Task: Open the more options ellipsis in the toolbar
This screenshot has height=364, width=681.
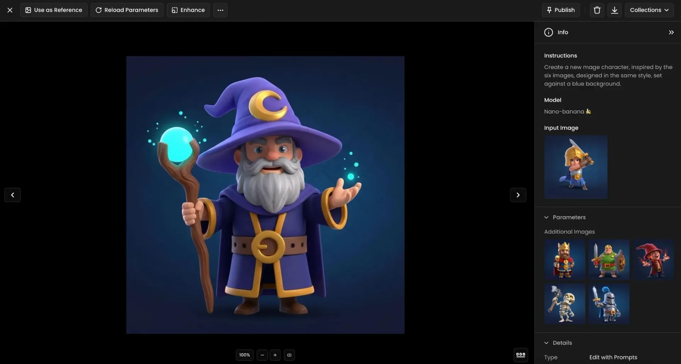Action: [x=220, y=10]
